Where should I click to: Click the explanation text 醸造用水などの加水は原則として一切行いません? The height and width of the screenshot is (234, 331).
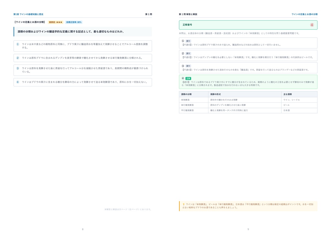point(256,45)
